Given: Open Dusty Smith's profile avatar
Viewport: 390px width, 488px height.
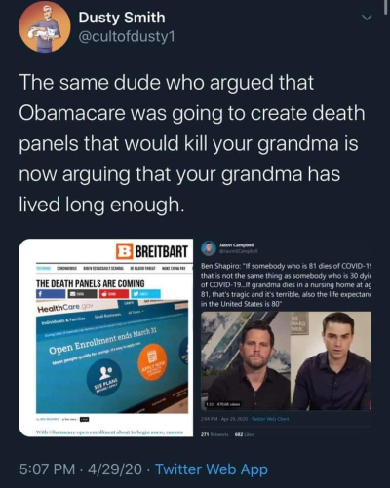Looking at the screenshot, I should tap(44, 26).
